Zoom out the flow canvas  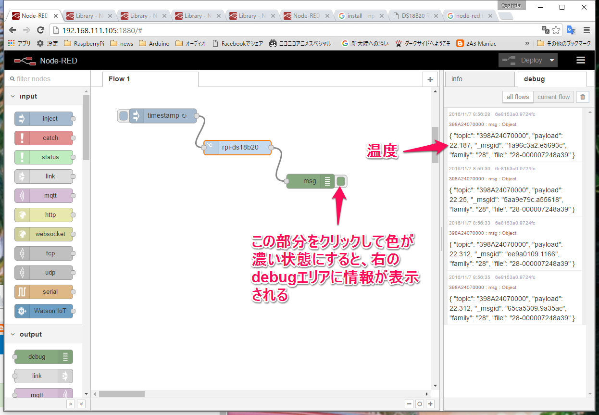(x=409, y=404)
